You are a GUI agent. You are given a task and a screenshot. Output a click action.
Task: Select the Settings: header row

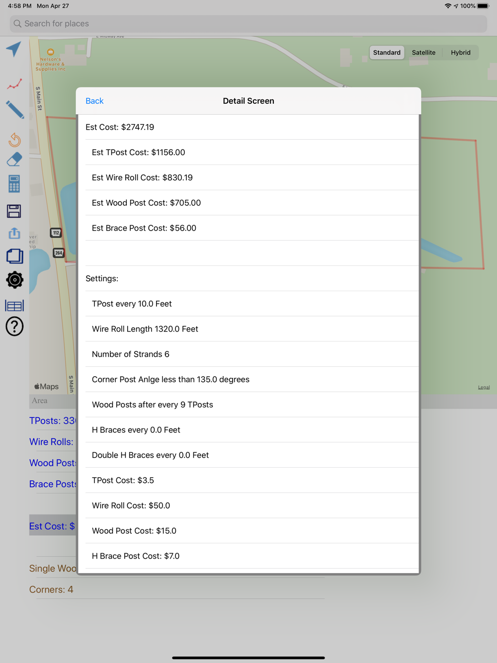248,278
